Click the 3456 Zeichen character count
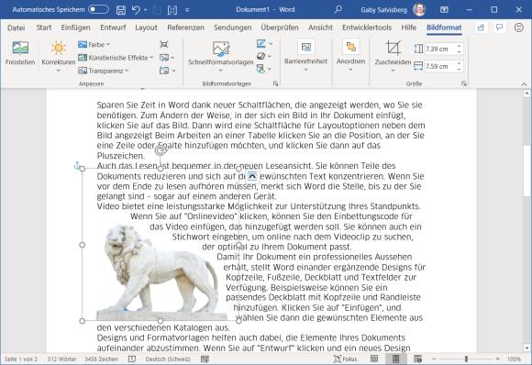Screen dimensions: 532x365 pyautogui.click(x=101, y=359)
